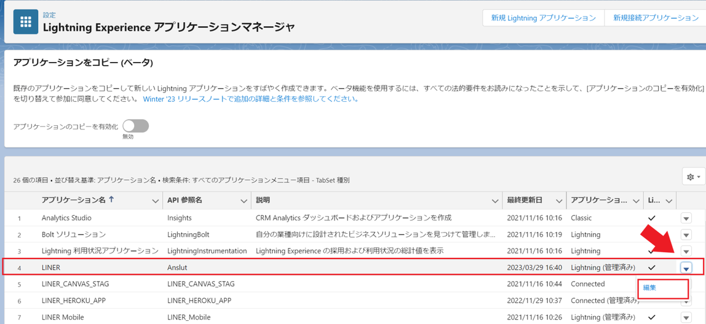Screen dimensions: 706x324
Task: Open row actions for Analytics Studio
Action: (x=686, y=218)
